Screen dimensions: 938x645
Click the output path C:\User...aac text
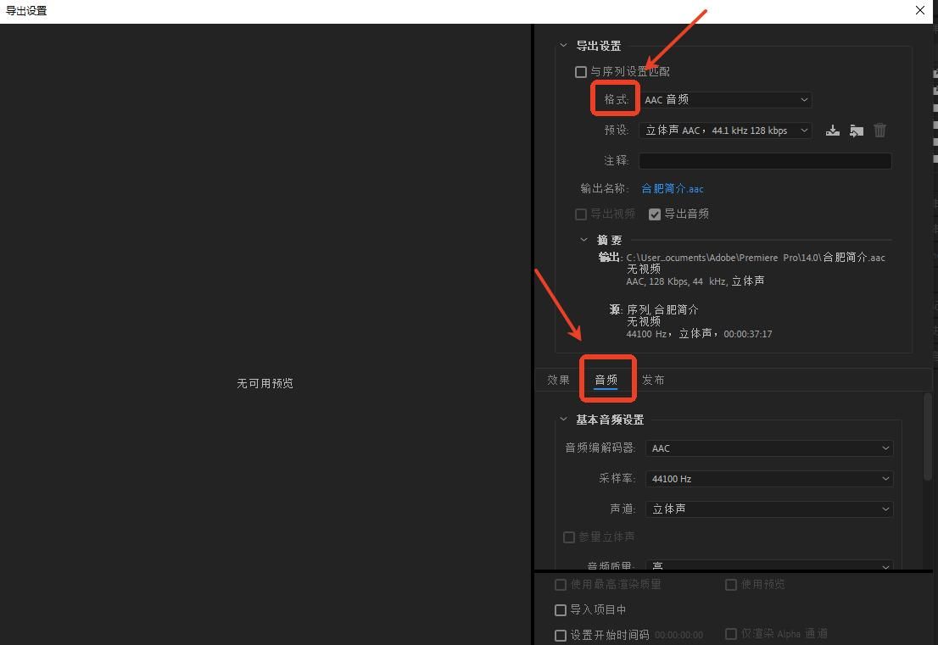756,258
